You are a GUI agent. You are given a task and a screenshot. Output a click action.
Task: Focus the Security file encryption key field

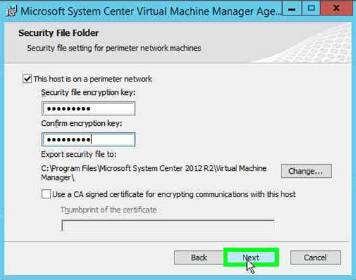click(89, 108)
